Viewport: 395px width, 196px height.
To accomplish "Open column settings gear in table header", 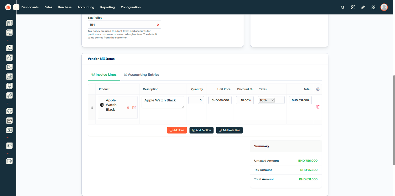I will pyautogui.click(x=318, y=89).
